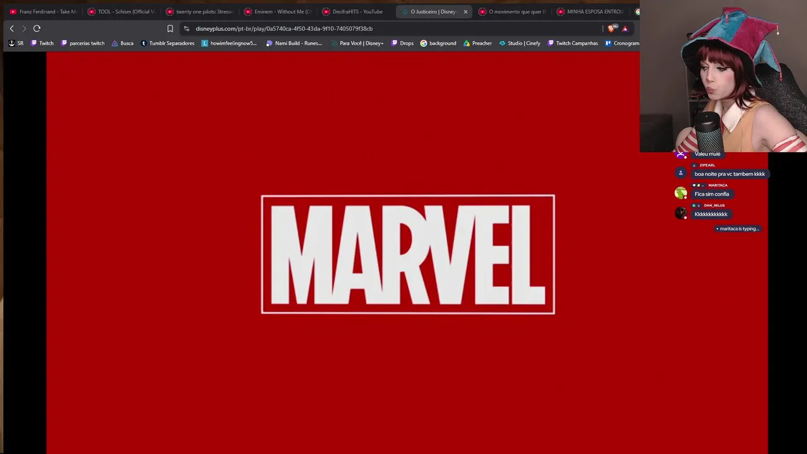Click the chat message 'Fica sim confia'
Screen dimensions: 807x454
pos(712,194)
